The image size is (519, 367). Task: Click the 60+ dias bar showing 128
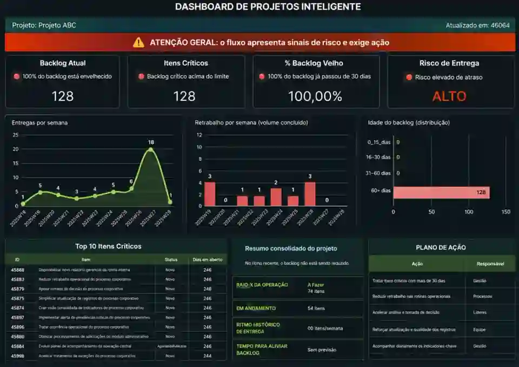(x=441, y=192)
